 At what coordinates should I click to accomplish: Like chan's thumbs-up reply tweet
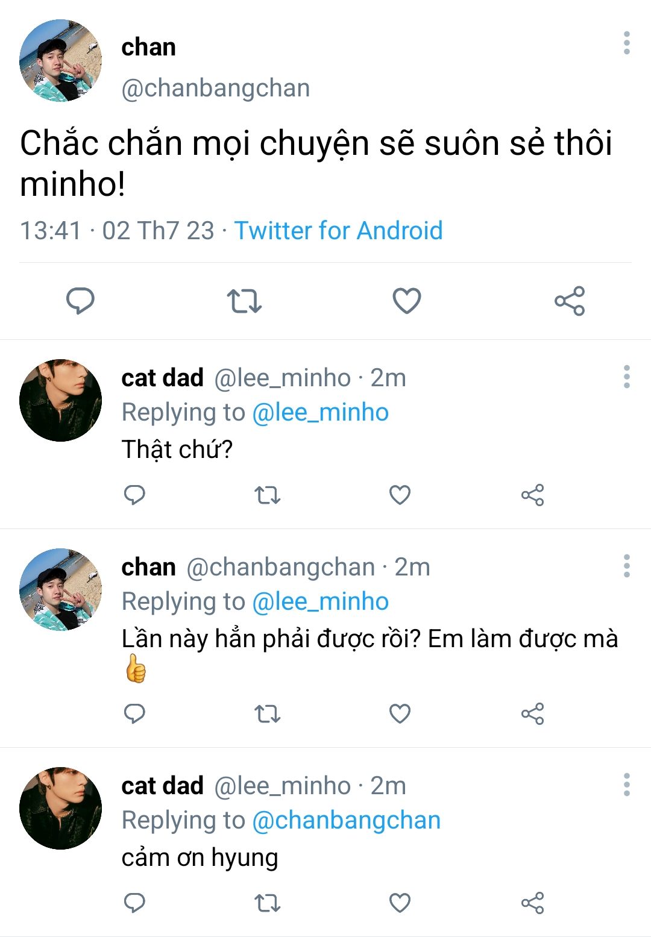click(x=400, y=714)
